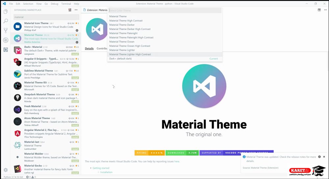Click the split editor icon
Image resolution: width=329 pixels, height=179 pixels.
coord(319,10)
